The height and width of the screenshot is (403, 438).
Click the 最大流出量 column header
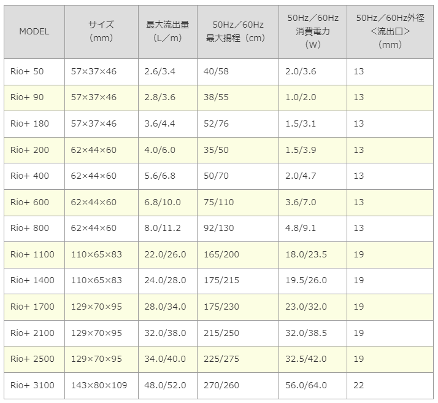pos(167,31)
